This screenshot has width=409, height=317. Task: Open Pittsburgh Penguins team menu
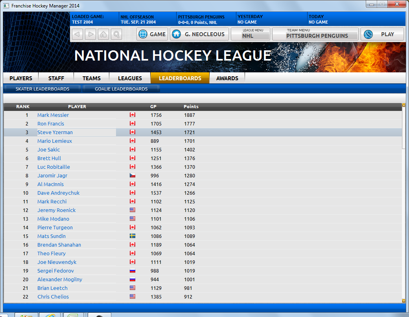tap(315, 34)
